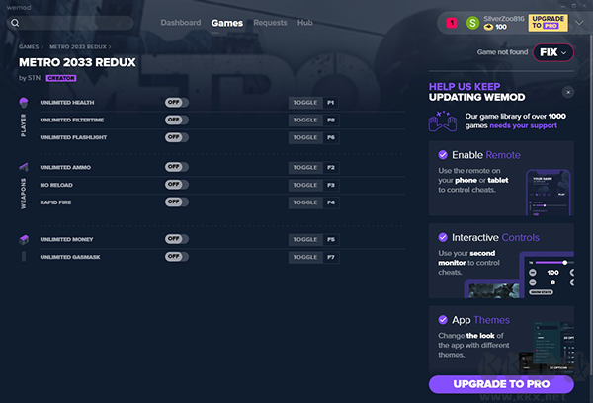Image resolution: width=593 pixels, height=403 pixels.
Task: Open the Dashboard tab
Action: 181,23
